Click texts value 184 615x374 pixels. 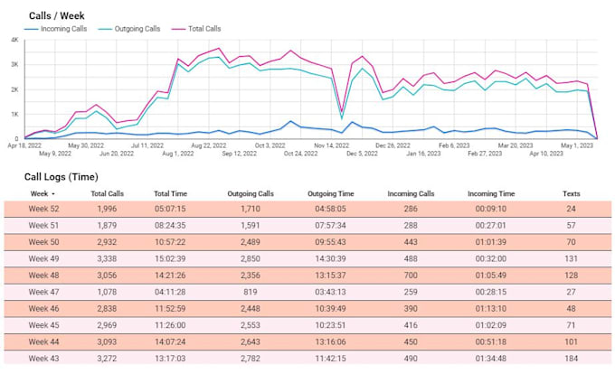pyautogui.click(x=571, y=359)
